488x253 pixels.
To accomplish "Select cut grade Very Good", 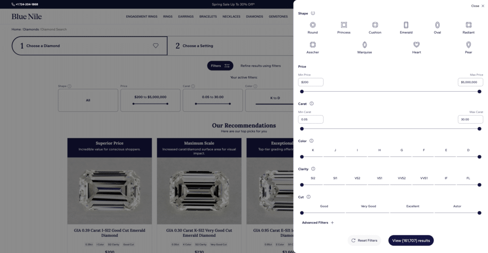I will pos(368,206).
